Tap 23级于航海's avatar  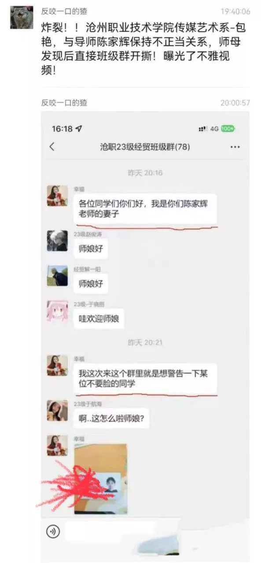tap(57, 410)
